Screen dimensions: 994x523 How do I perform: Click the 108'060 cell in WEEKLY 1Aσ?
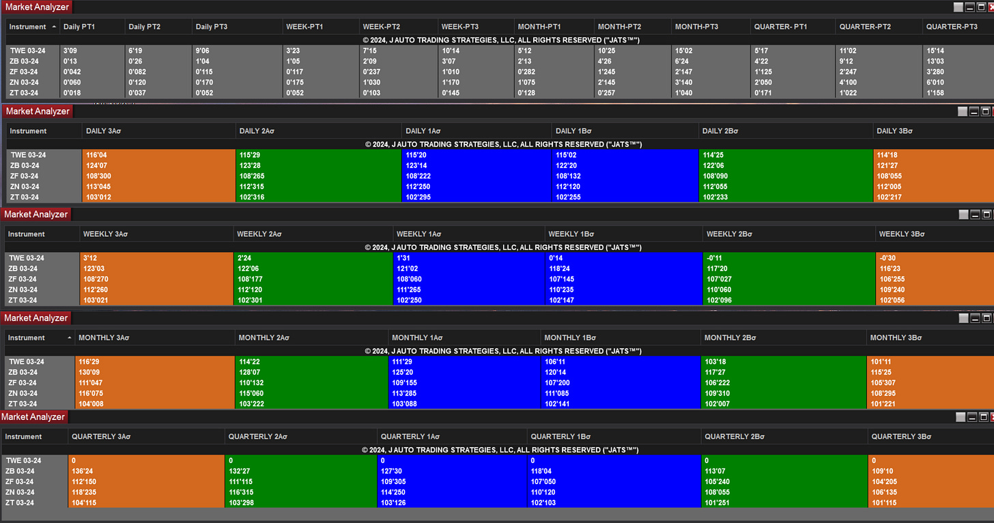click(468, 279)
